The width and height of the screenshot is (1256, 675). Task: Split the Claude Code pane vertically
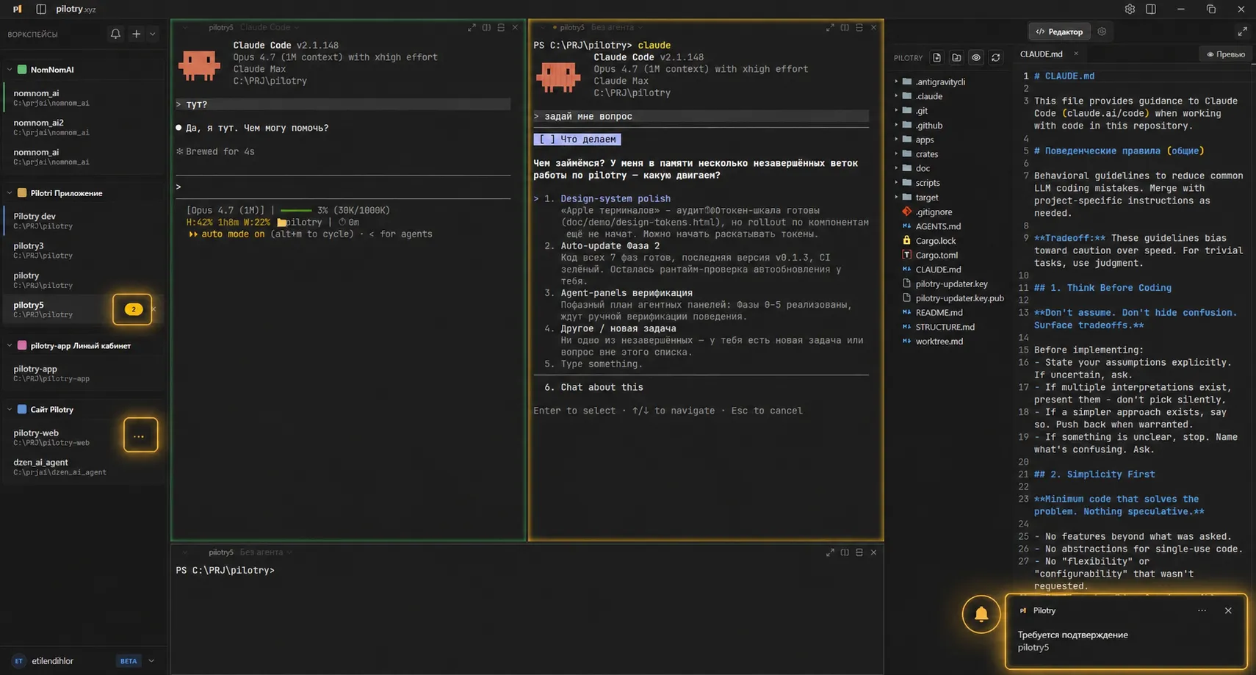click(x=486, y=27)
